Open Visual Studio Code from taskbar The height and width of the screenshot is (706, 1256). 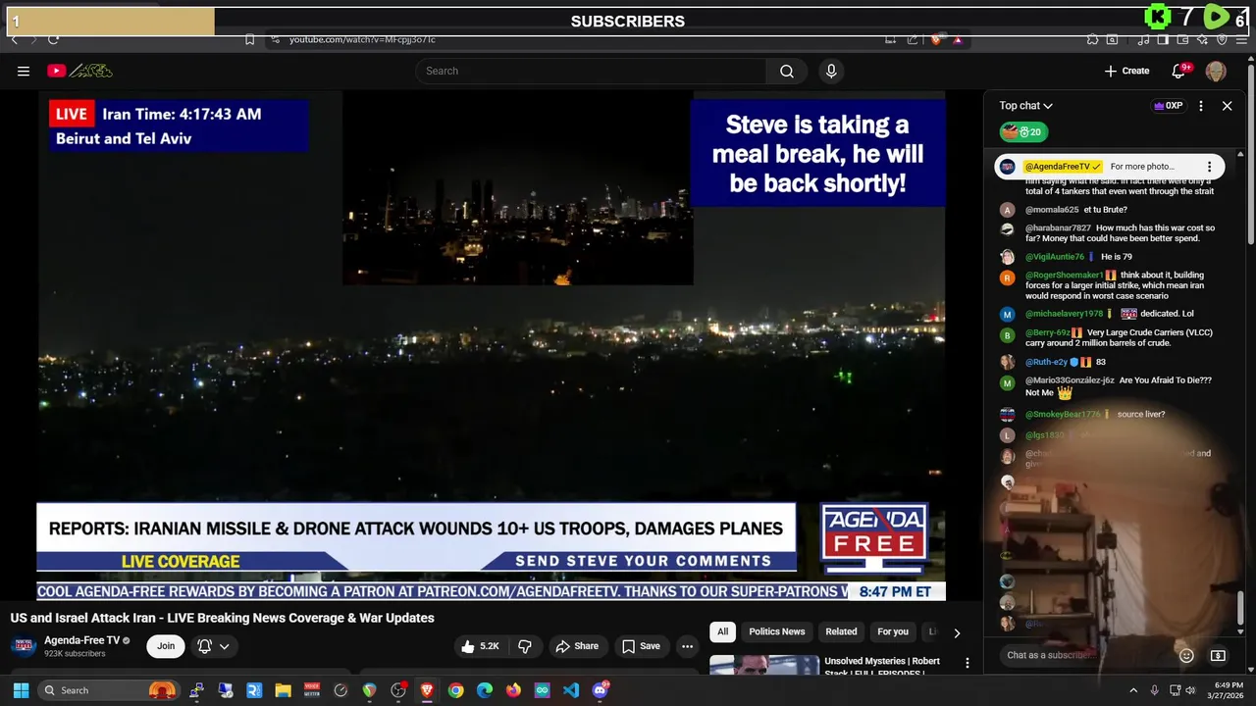(x=571, y=690)
